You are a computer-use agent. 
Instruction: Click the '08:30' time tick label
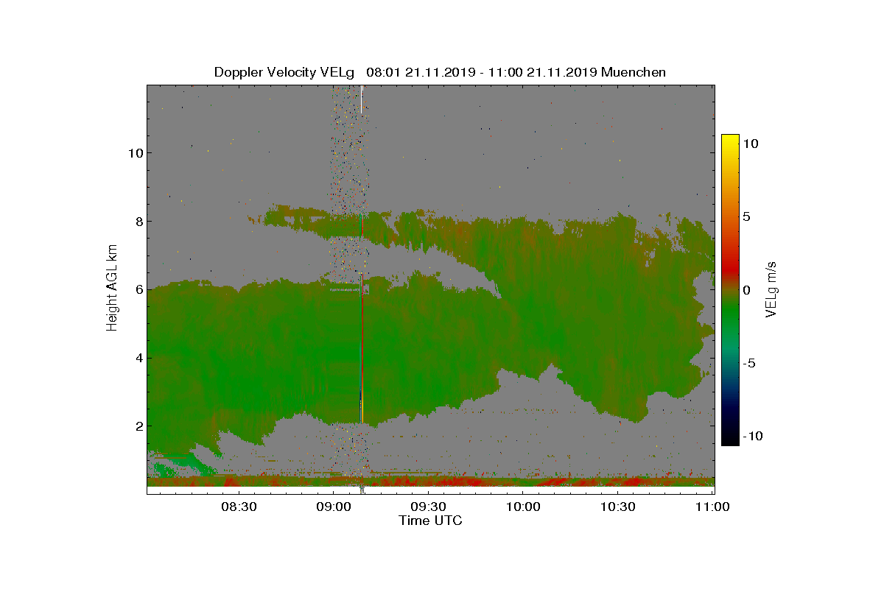click(x=237, y=507)
